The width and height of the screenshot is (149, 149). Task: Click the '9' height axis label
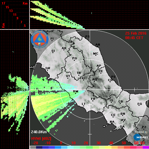[x=18, y=18]
